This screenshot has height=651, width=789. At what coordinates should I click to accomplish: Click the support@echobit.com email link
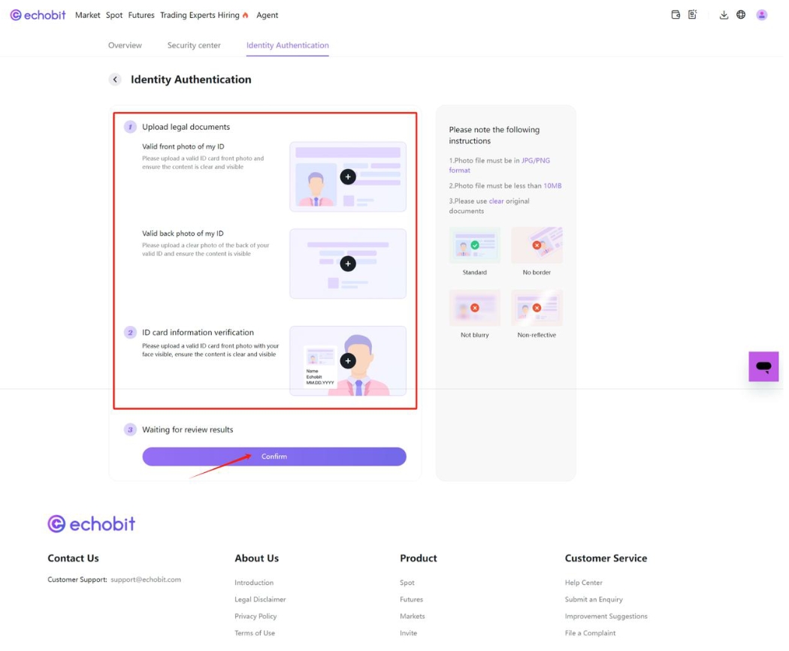tap(146, 580)
